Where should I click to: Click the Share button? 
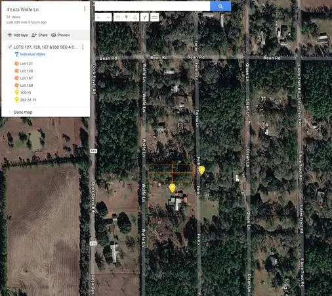(39, 35)
